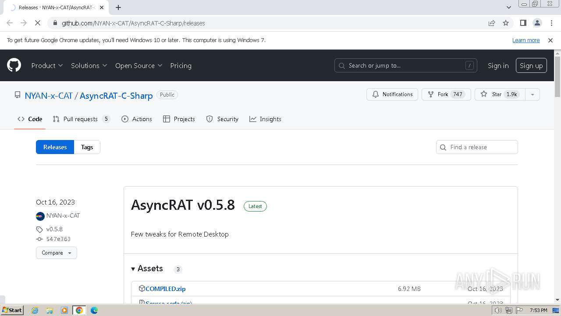This screenshot has height=316, width=561.
Task: Share this page icon in address bar
Action: [x=492, y=23]
